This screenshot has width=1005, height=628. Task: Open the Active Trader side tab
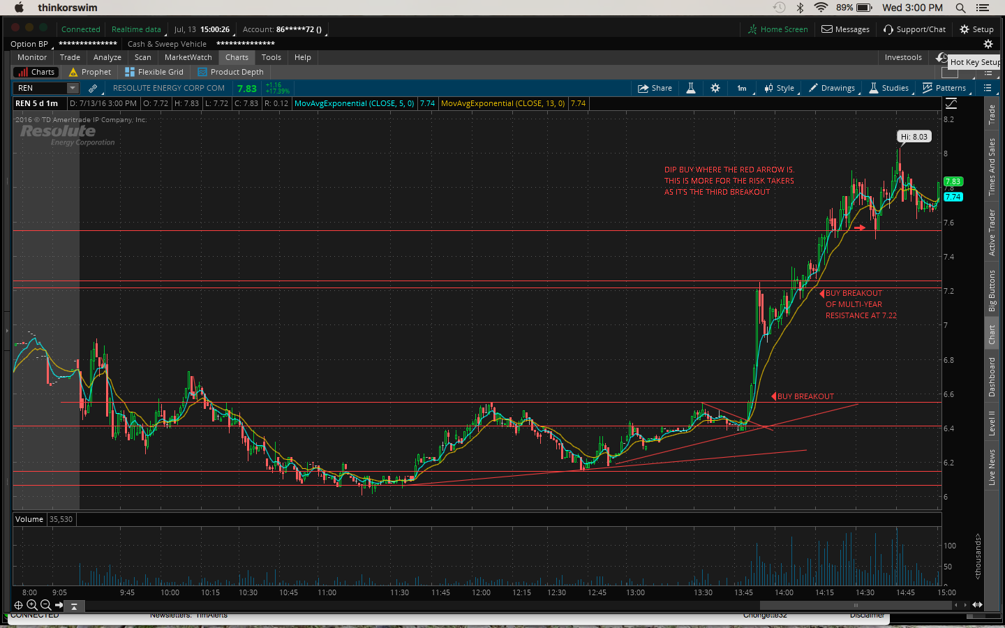pos(992,232)
